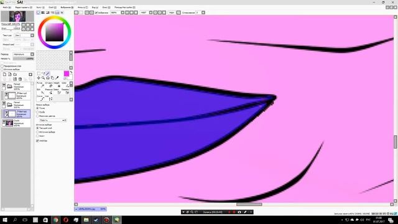Swap foreground and background colors arrow
This screenshot has width=398, height=224.
click(72, 72)
